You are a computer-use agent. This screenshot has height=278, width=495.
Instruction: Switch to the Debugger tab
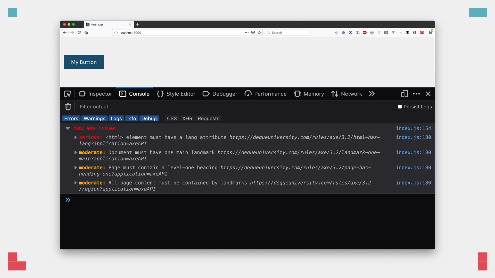220,94
